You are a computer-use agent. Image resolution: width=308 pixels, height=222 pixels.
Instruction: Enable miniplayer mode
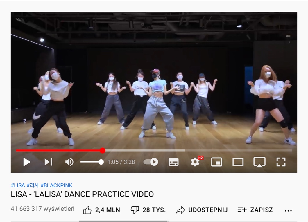point(216,162)
